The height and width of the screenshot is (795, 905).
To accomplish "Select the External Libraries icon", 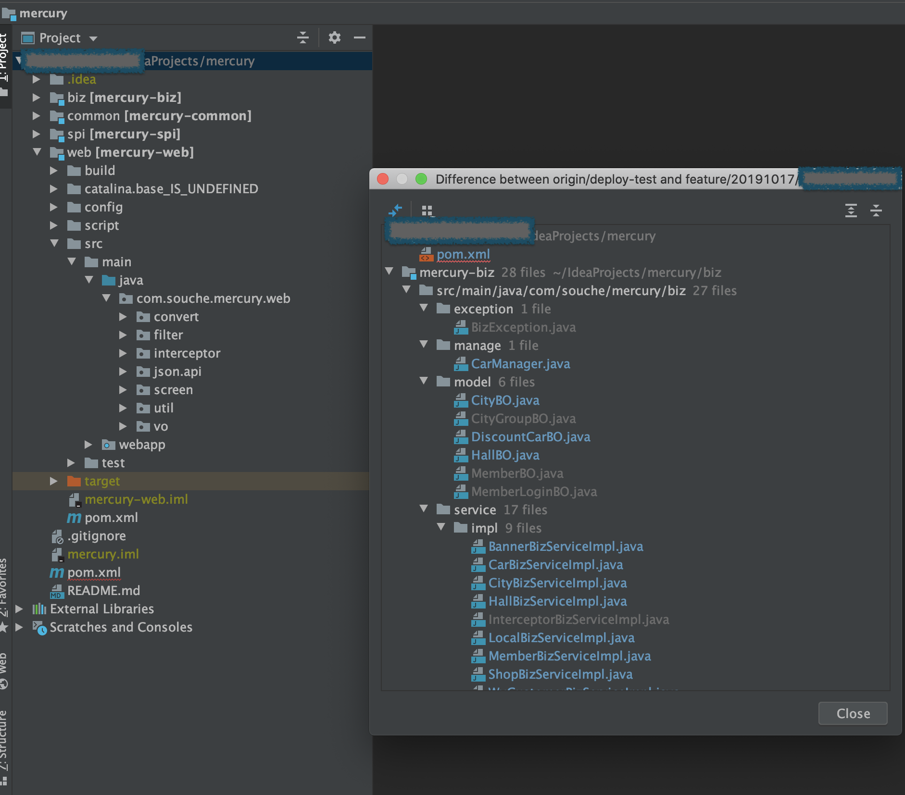I will click(x=39, y=609).
